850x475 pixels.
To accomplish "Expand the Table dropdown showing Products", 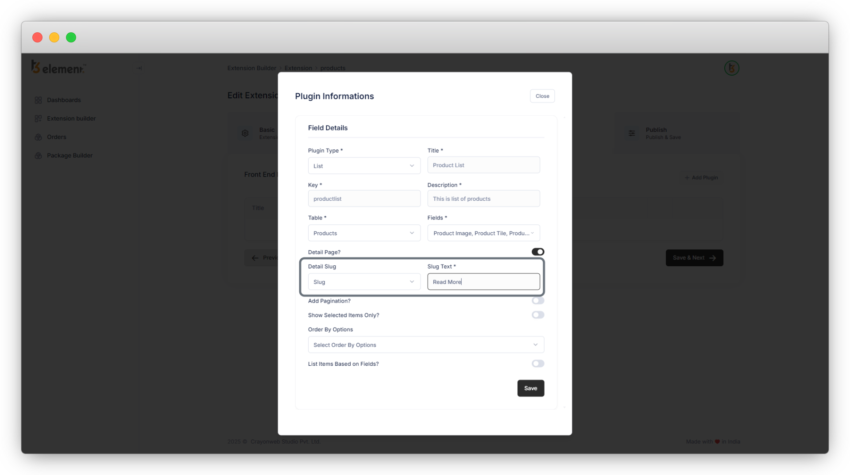I will point(364,233).
